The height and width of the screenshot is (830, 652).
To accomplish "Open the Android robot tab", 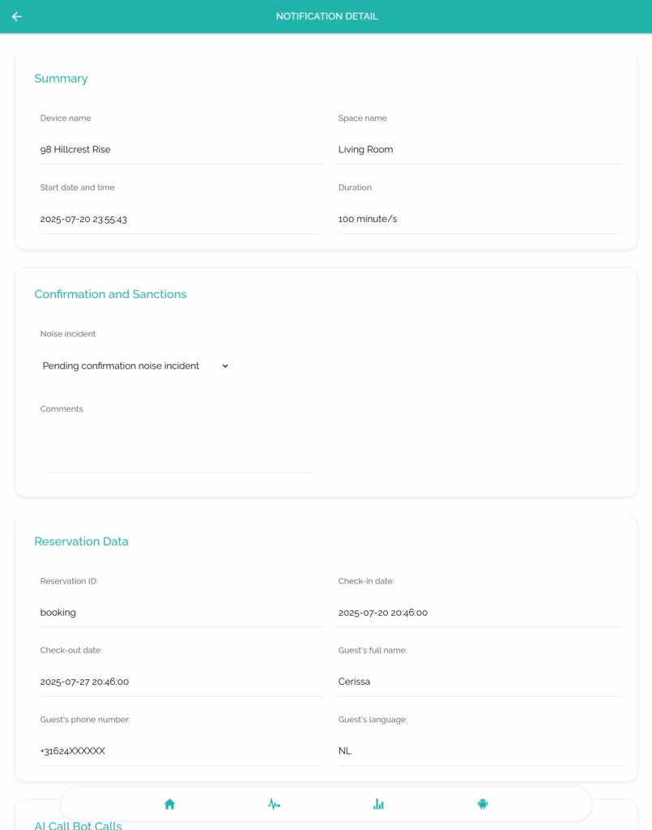I will click(x=483, y=804).
